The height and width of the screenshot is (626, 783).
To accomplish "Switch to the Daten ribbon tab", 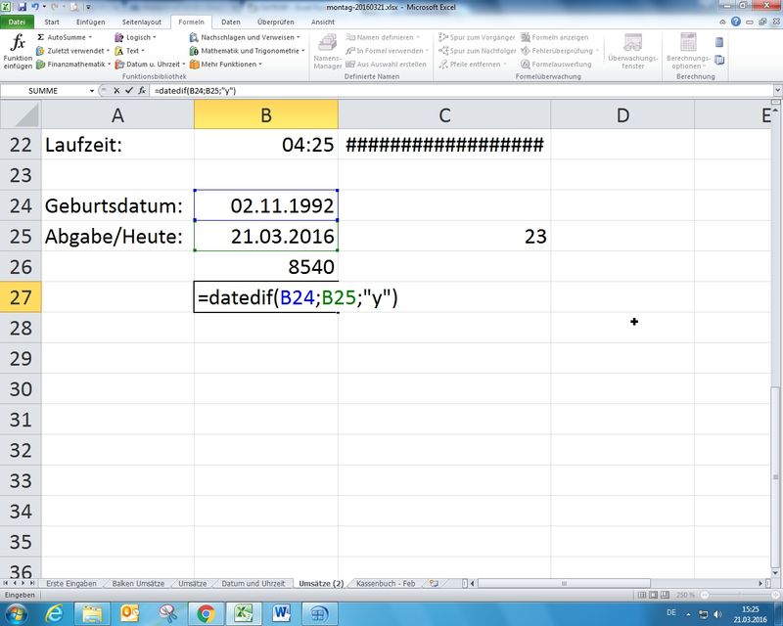I will point(231,21).
